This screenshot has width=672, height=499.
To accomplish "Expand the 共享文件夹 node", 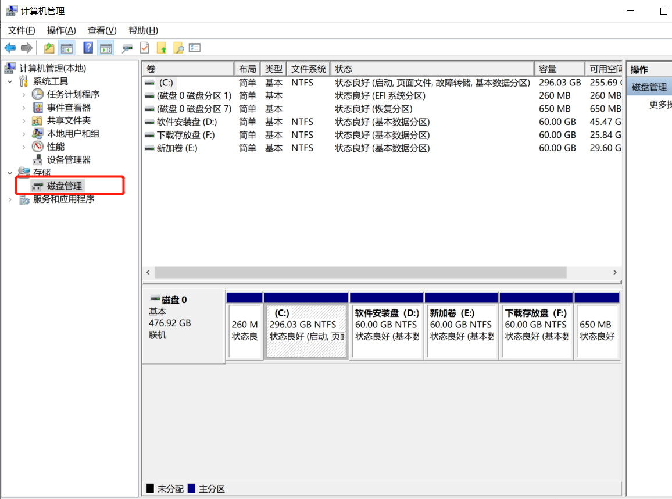I will click(24, 121).
